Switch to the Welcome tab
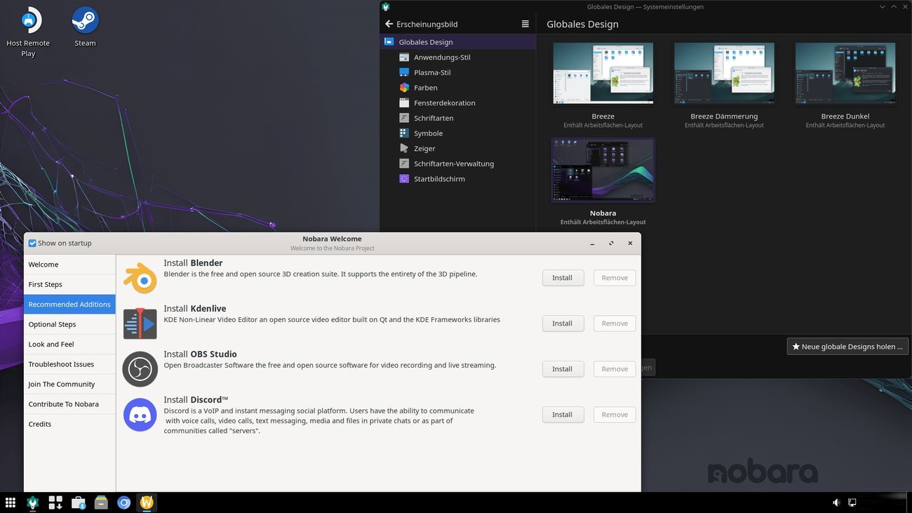912x513 pixels. tap(69, 265)
